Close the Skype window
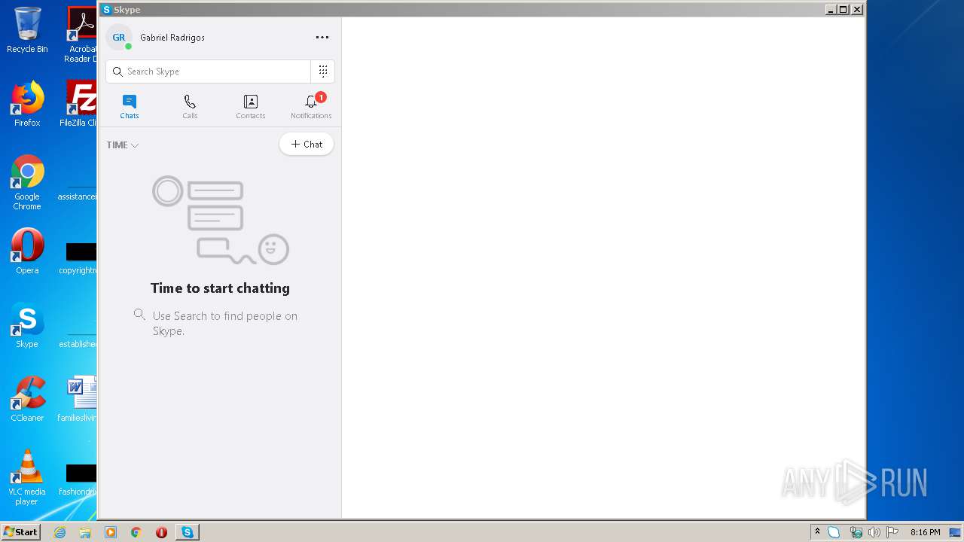Image resolution: width=964 pixels, height=542 pixels. coord(857,10)
